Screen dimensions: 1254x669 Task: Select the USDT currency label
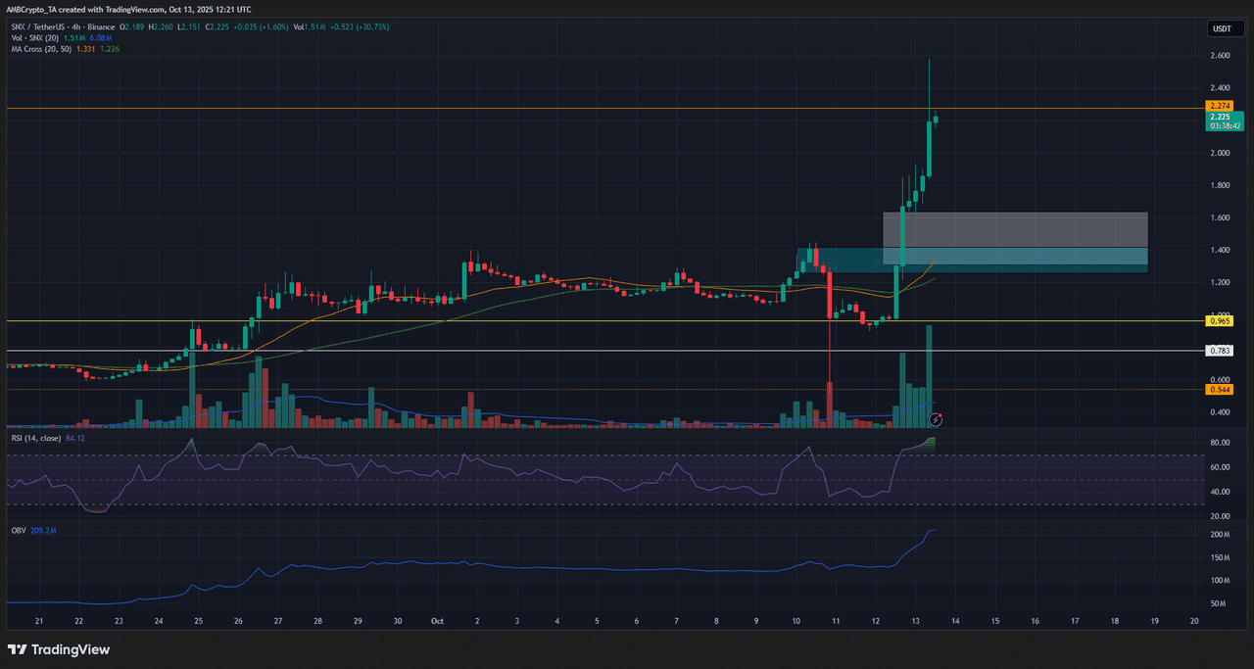pyautogui.click(x=1221, y=28)
